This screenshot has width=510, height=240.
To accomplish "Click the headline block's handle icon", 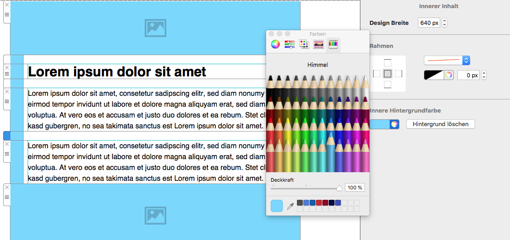I will [7, 74].
